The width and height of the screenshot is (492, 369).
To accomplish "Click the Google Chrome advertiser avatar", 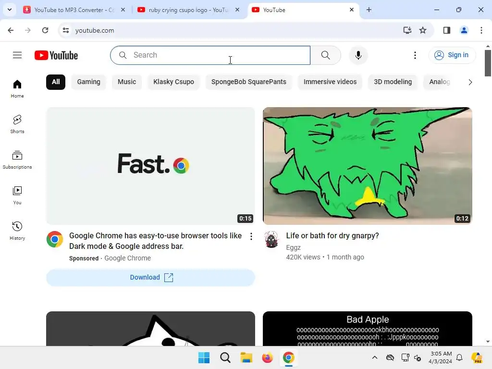I will click(55, 239).
